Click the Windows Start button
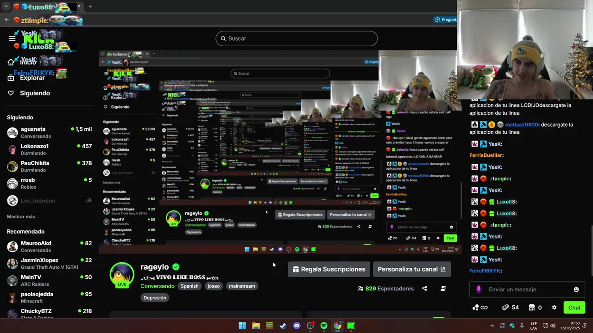Image resolution: width=593 pixels, height=333 pixels. (x=242, y=326)
